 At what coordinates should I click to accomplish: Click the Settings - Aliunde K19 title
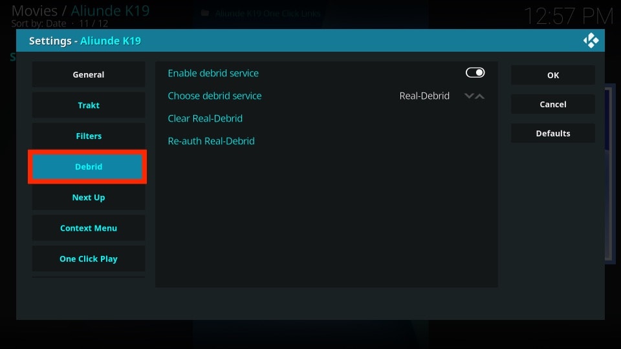point(85,41)
